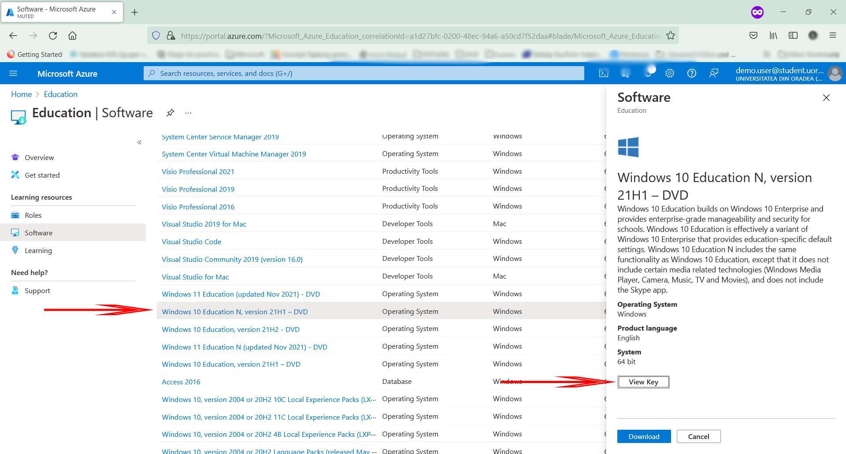The height and width of the screenshot is (454, 846).
Task: Click the user account avatar
Action: (835, 73)
